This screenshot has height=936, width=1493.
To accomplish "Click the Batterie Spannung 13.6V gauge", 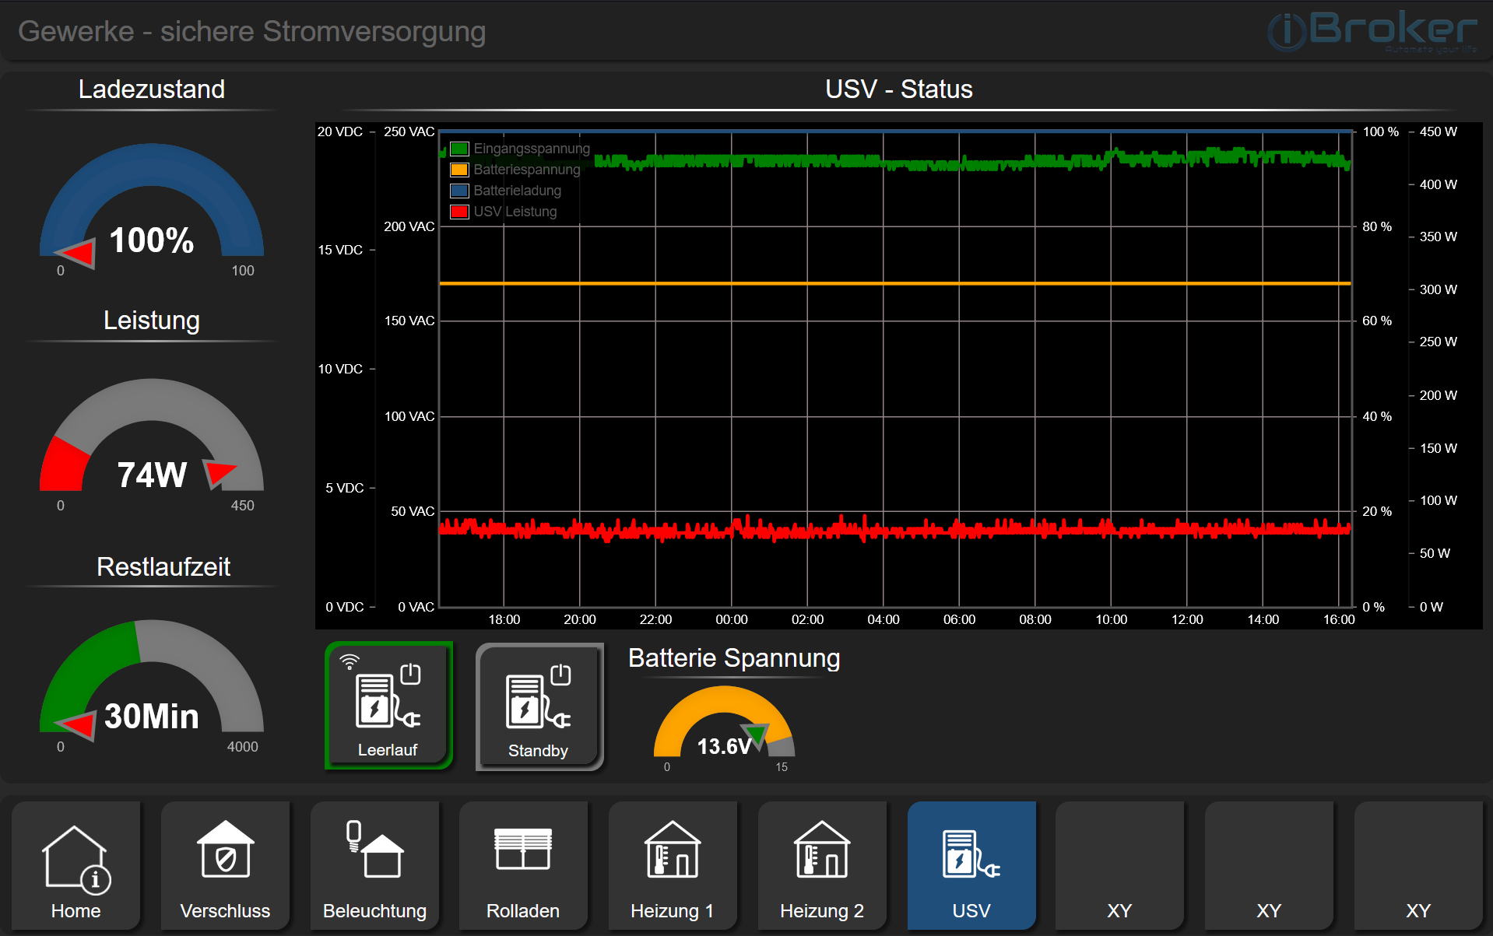I will coord(724,727).
